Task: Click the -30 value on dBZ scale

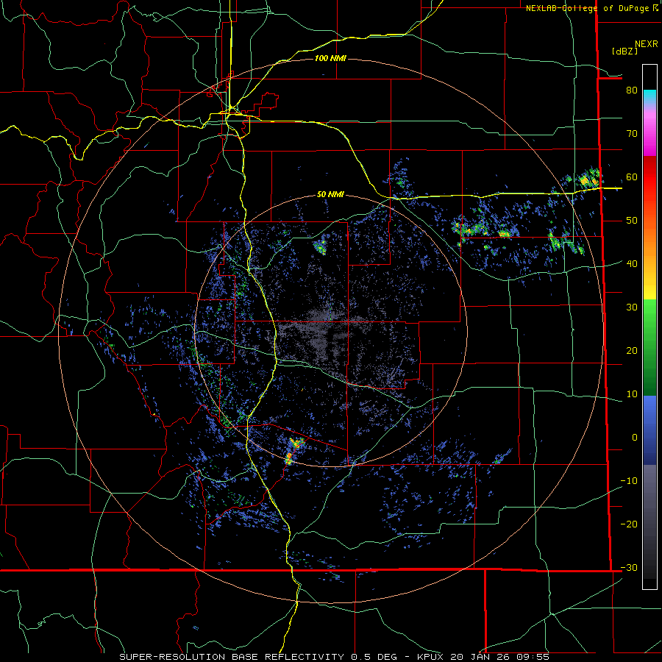Action: coord(629,568)
